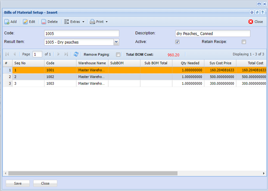Sort by the Qty Needed column header
This screenshot has height=191, width=268.
[188, 63]
